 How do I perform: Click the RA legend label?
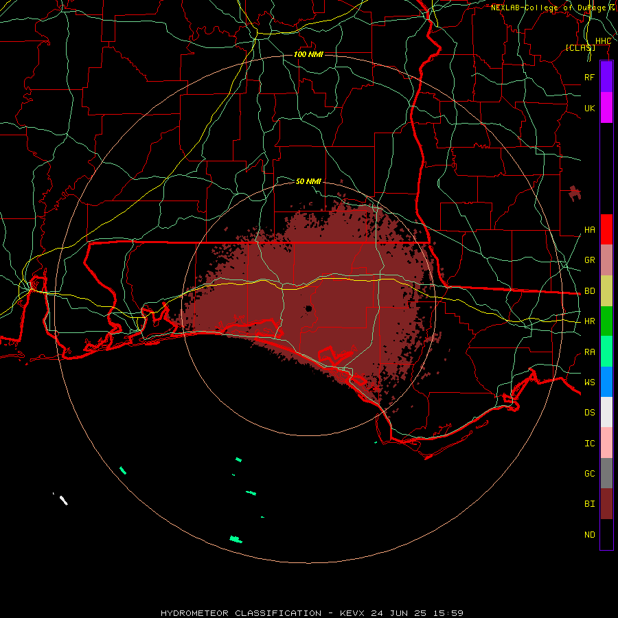(589, 352)
